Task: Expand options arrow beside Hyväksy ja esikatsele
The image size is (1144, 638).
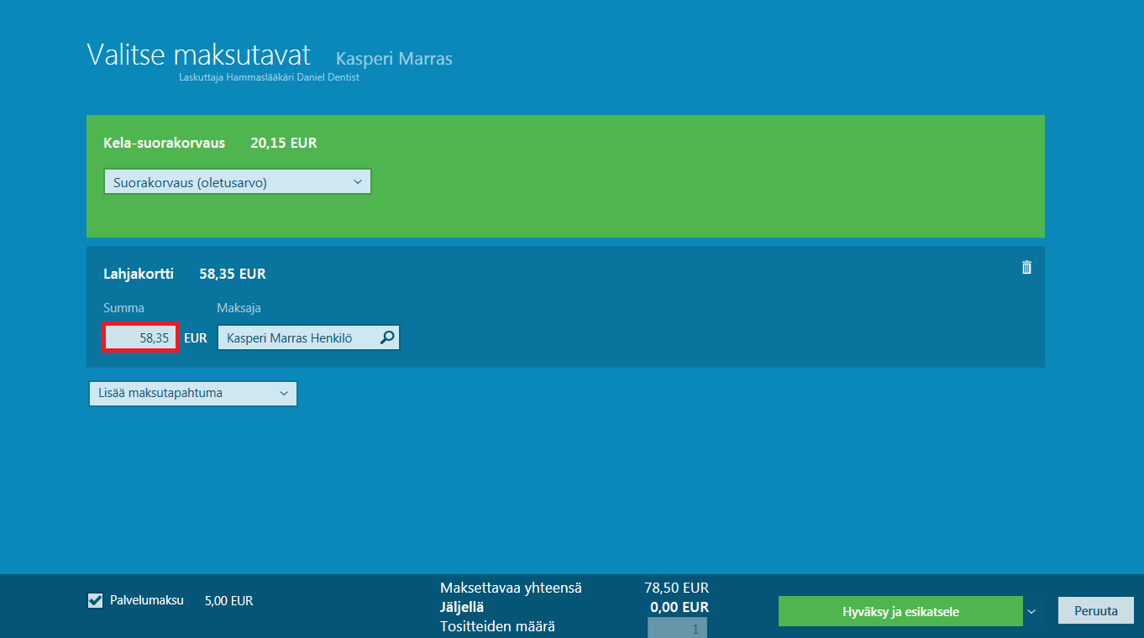Action: 1031,611
